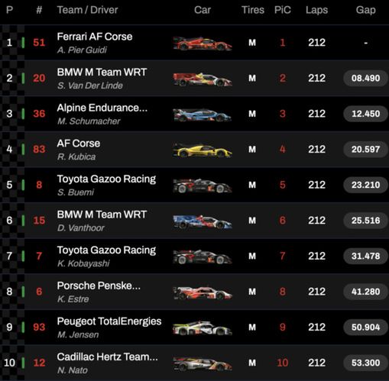This screenshot has width=389, height=381.
Task: Select the yellow AF Corse #83 car
Action: [x=203, y=150]
